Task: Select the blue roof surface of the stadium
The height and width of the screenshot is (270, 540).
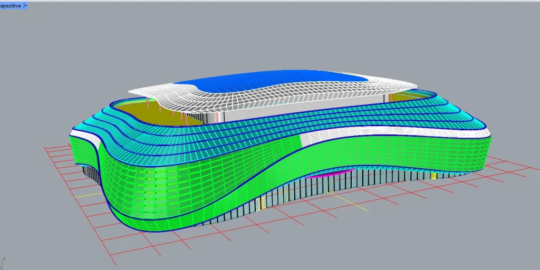Action: (271, 81)
